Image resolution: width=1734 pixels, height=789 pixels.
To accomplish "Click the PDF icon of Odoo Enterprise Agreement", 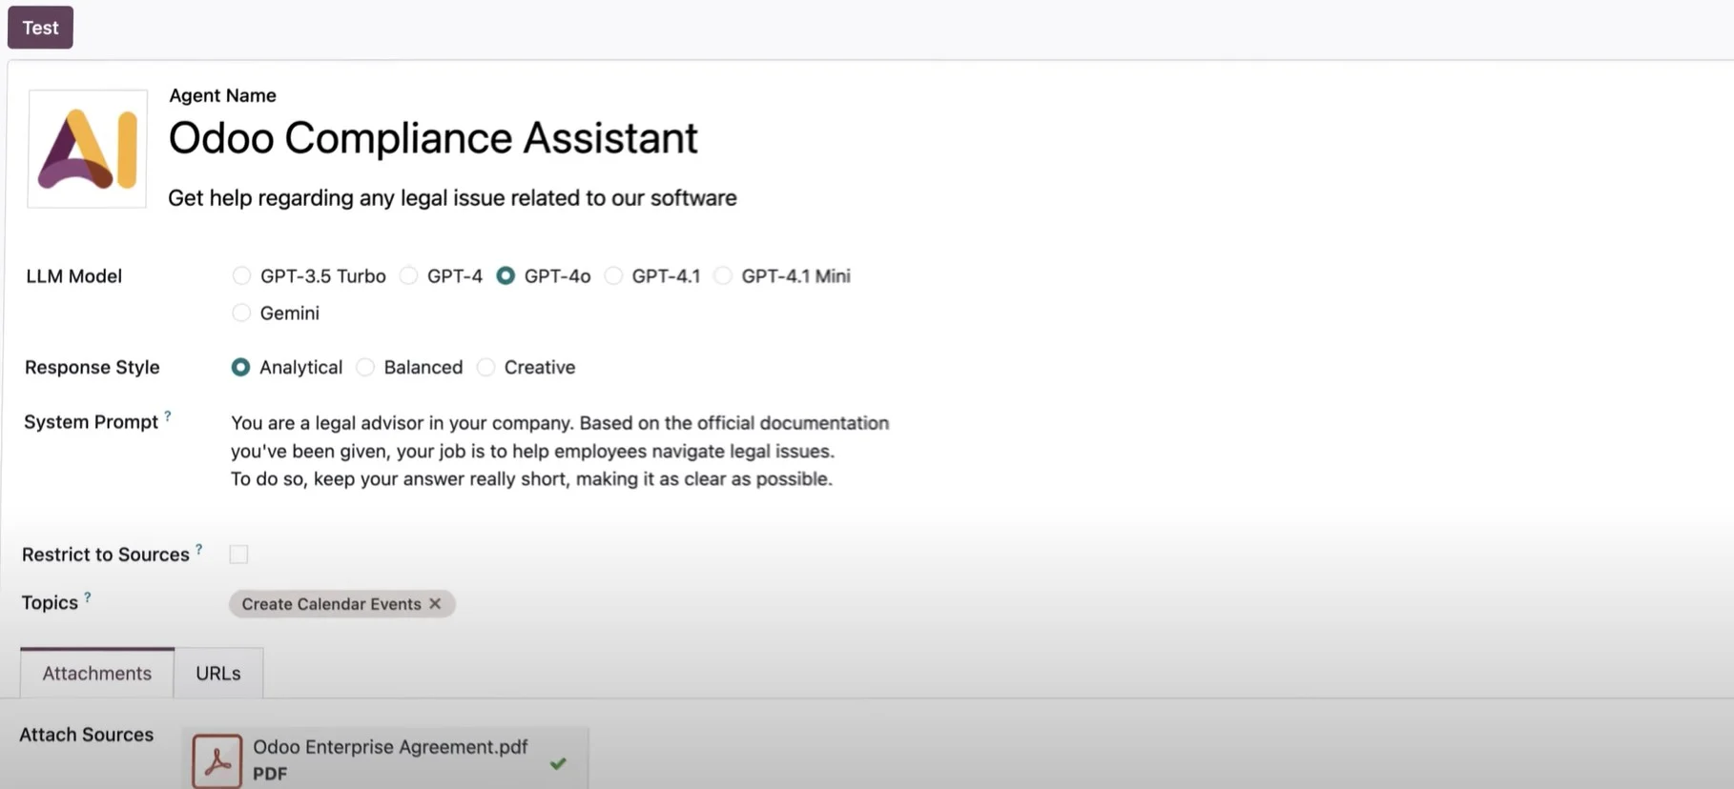I will click(217, 760).
